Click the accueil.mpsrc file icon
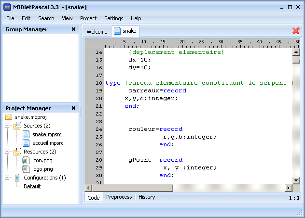Screen dimensions: 305x218 [26, 143]
